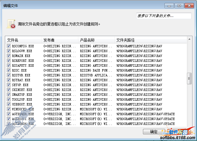This screenshot has height=141, width=197.
Task: Click publisher cell of AGTX0404.EXE row
Action: click(59, 114)
